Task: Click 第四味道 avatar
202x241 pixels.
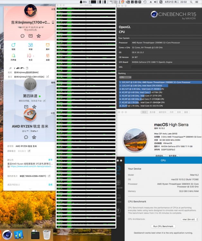Action: tap(30, 84)
